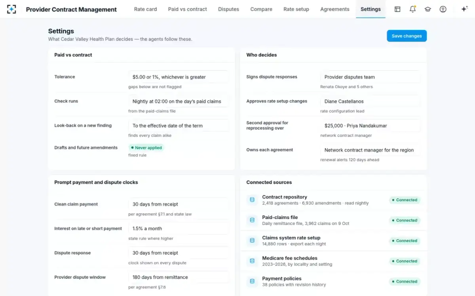Open the AI sparkle assistant icon
This screenshot has width=475, height=296.
[464, 9]
